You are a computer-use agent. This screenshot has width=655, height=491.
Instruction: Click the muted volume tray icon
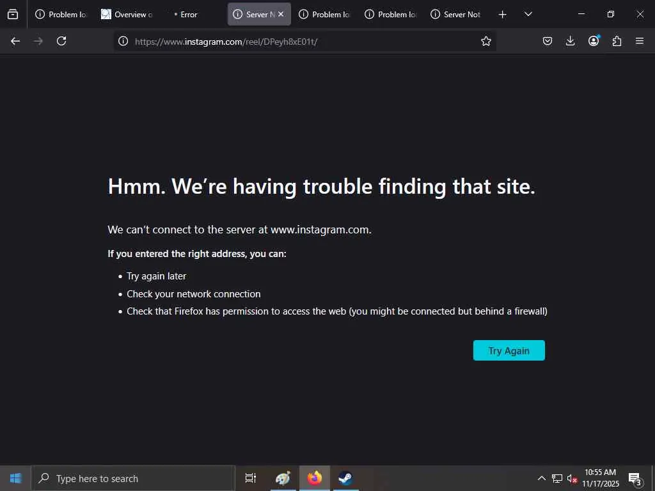tap(572, 478)
